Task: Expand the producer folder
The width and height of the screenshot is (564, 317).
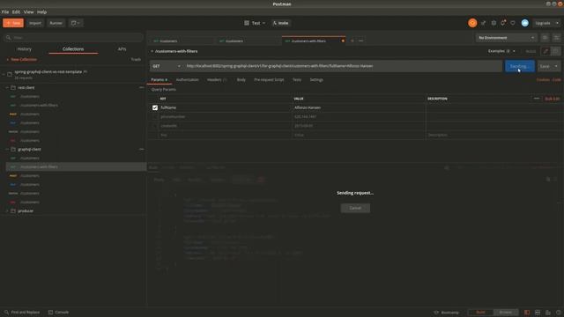Action: (x=7, y=211)
